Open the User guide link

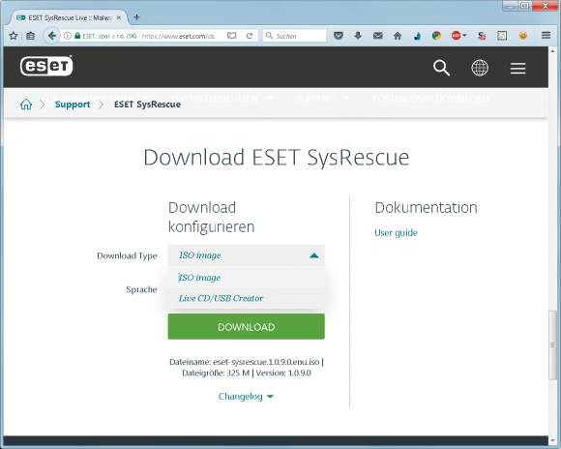click(396, 233)
